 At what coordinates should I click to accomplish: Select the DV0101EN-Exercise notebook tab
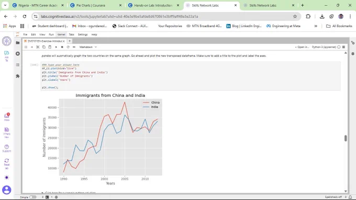[44, 41]
